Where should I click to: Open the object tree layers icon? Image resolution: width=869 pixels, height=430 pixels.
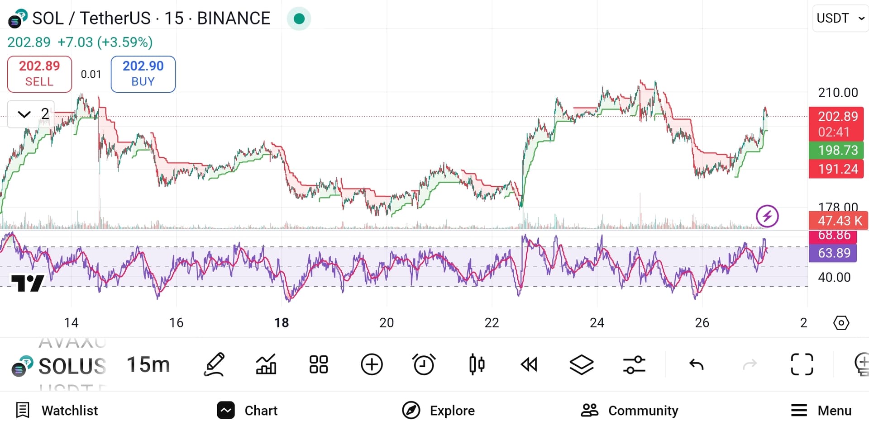point(582,364)
